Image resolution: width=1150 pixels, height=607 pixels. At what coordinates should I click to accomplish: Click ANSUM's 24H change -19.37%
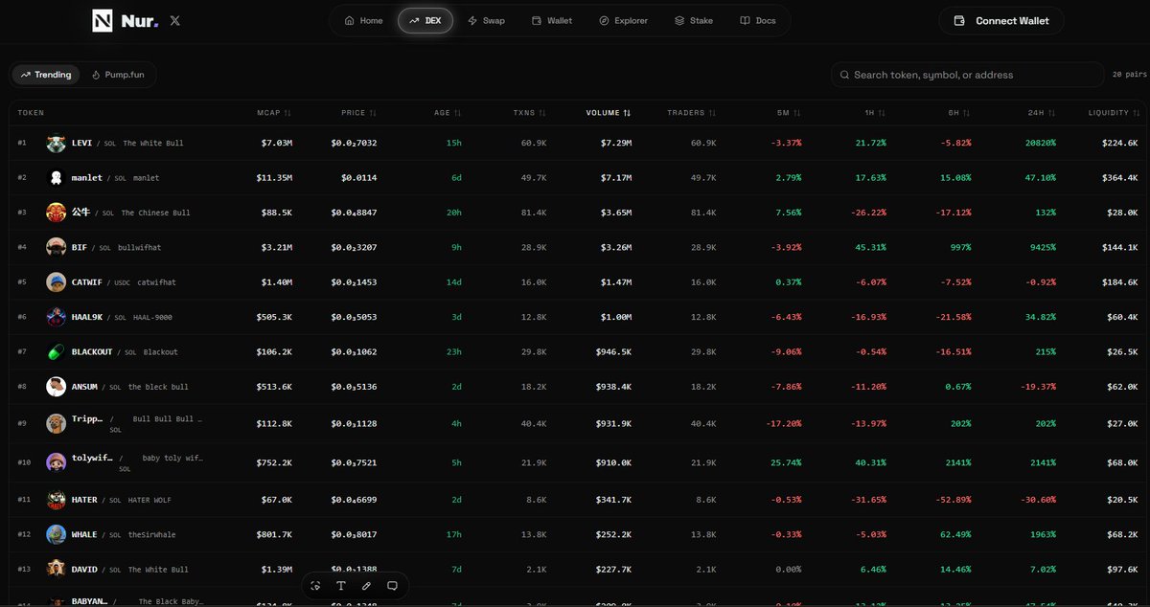(1038, 387)
